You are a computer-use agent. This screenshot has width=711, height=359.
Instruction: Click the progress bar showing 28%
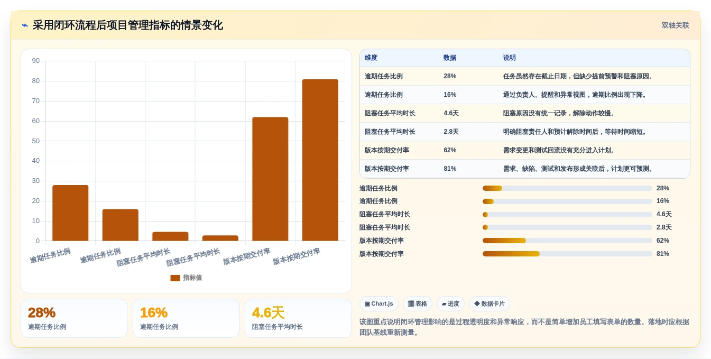567,188
